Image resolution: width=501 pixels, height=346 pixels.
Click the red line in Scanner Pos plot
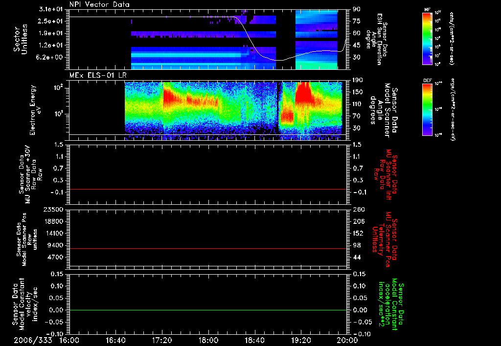coord(208,248)
